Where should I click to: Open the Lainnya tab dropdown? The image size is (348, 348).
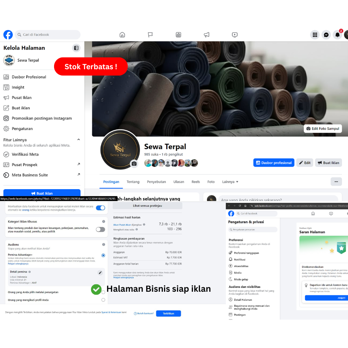coord(230,182)
